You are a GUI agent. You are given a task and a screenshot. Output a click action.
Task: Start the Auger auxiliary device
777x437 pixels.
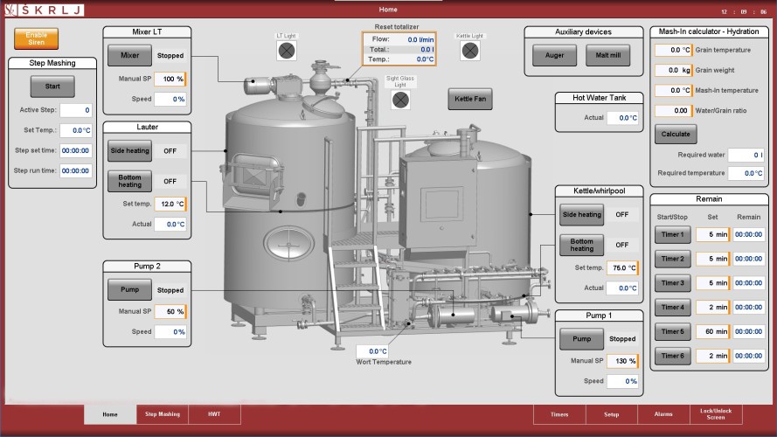(x=554, y=56)
